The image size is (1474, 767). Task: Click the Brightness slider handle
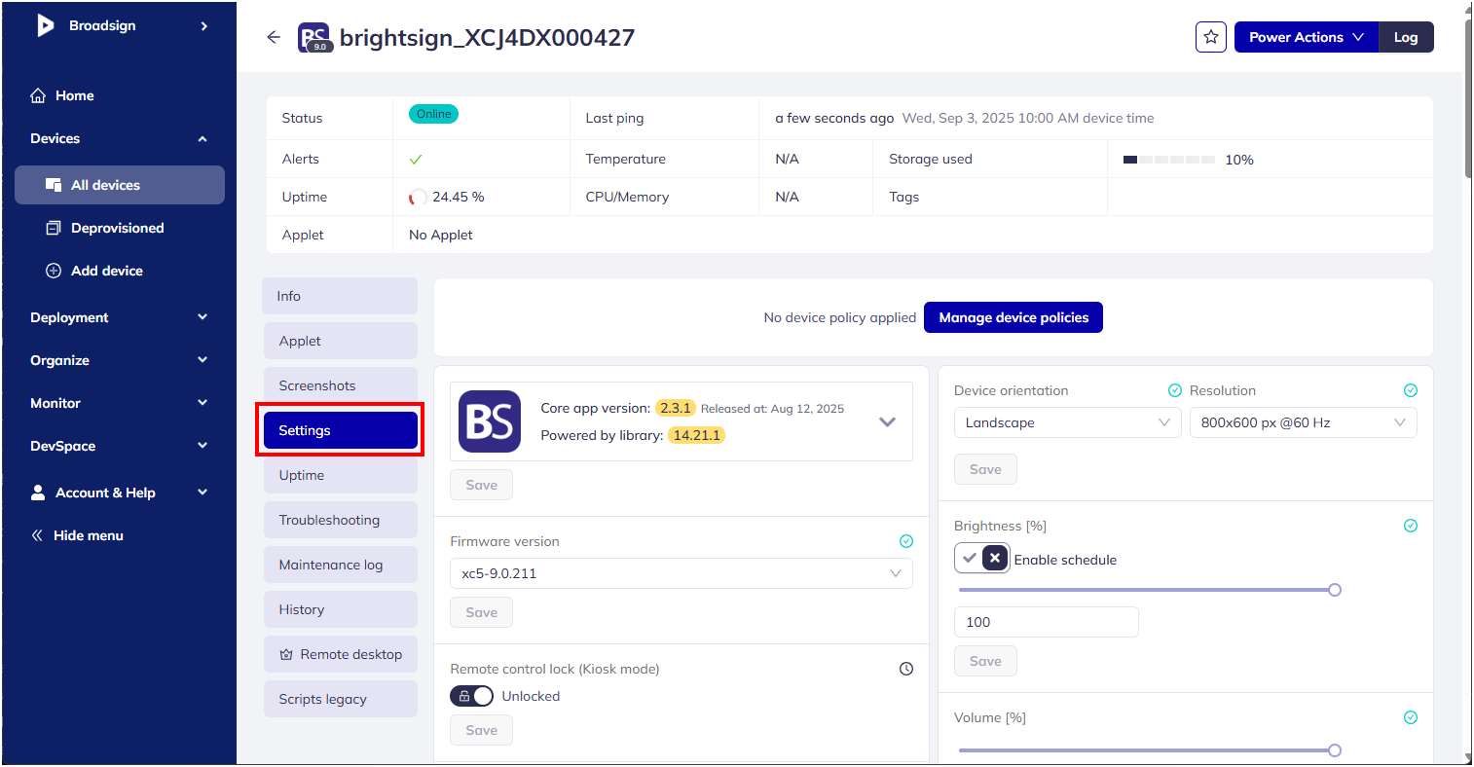point(1335,590)
